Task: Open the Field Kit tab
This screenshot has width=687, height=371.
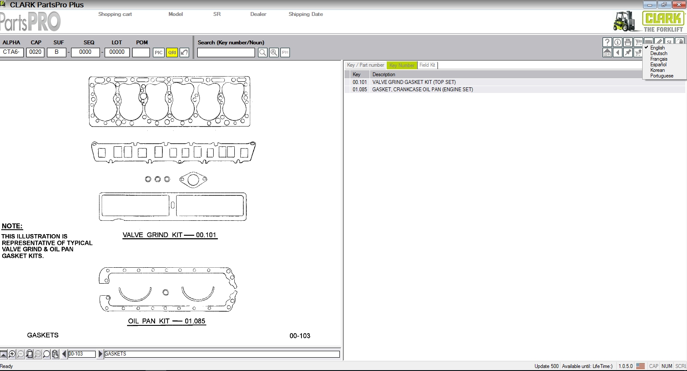Action: pos(427,65)
